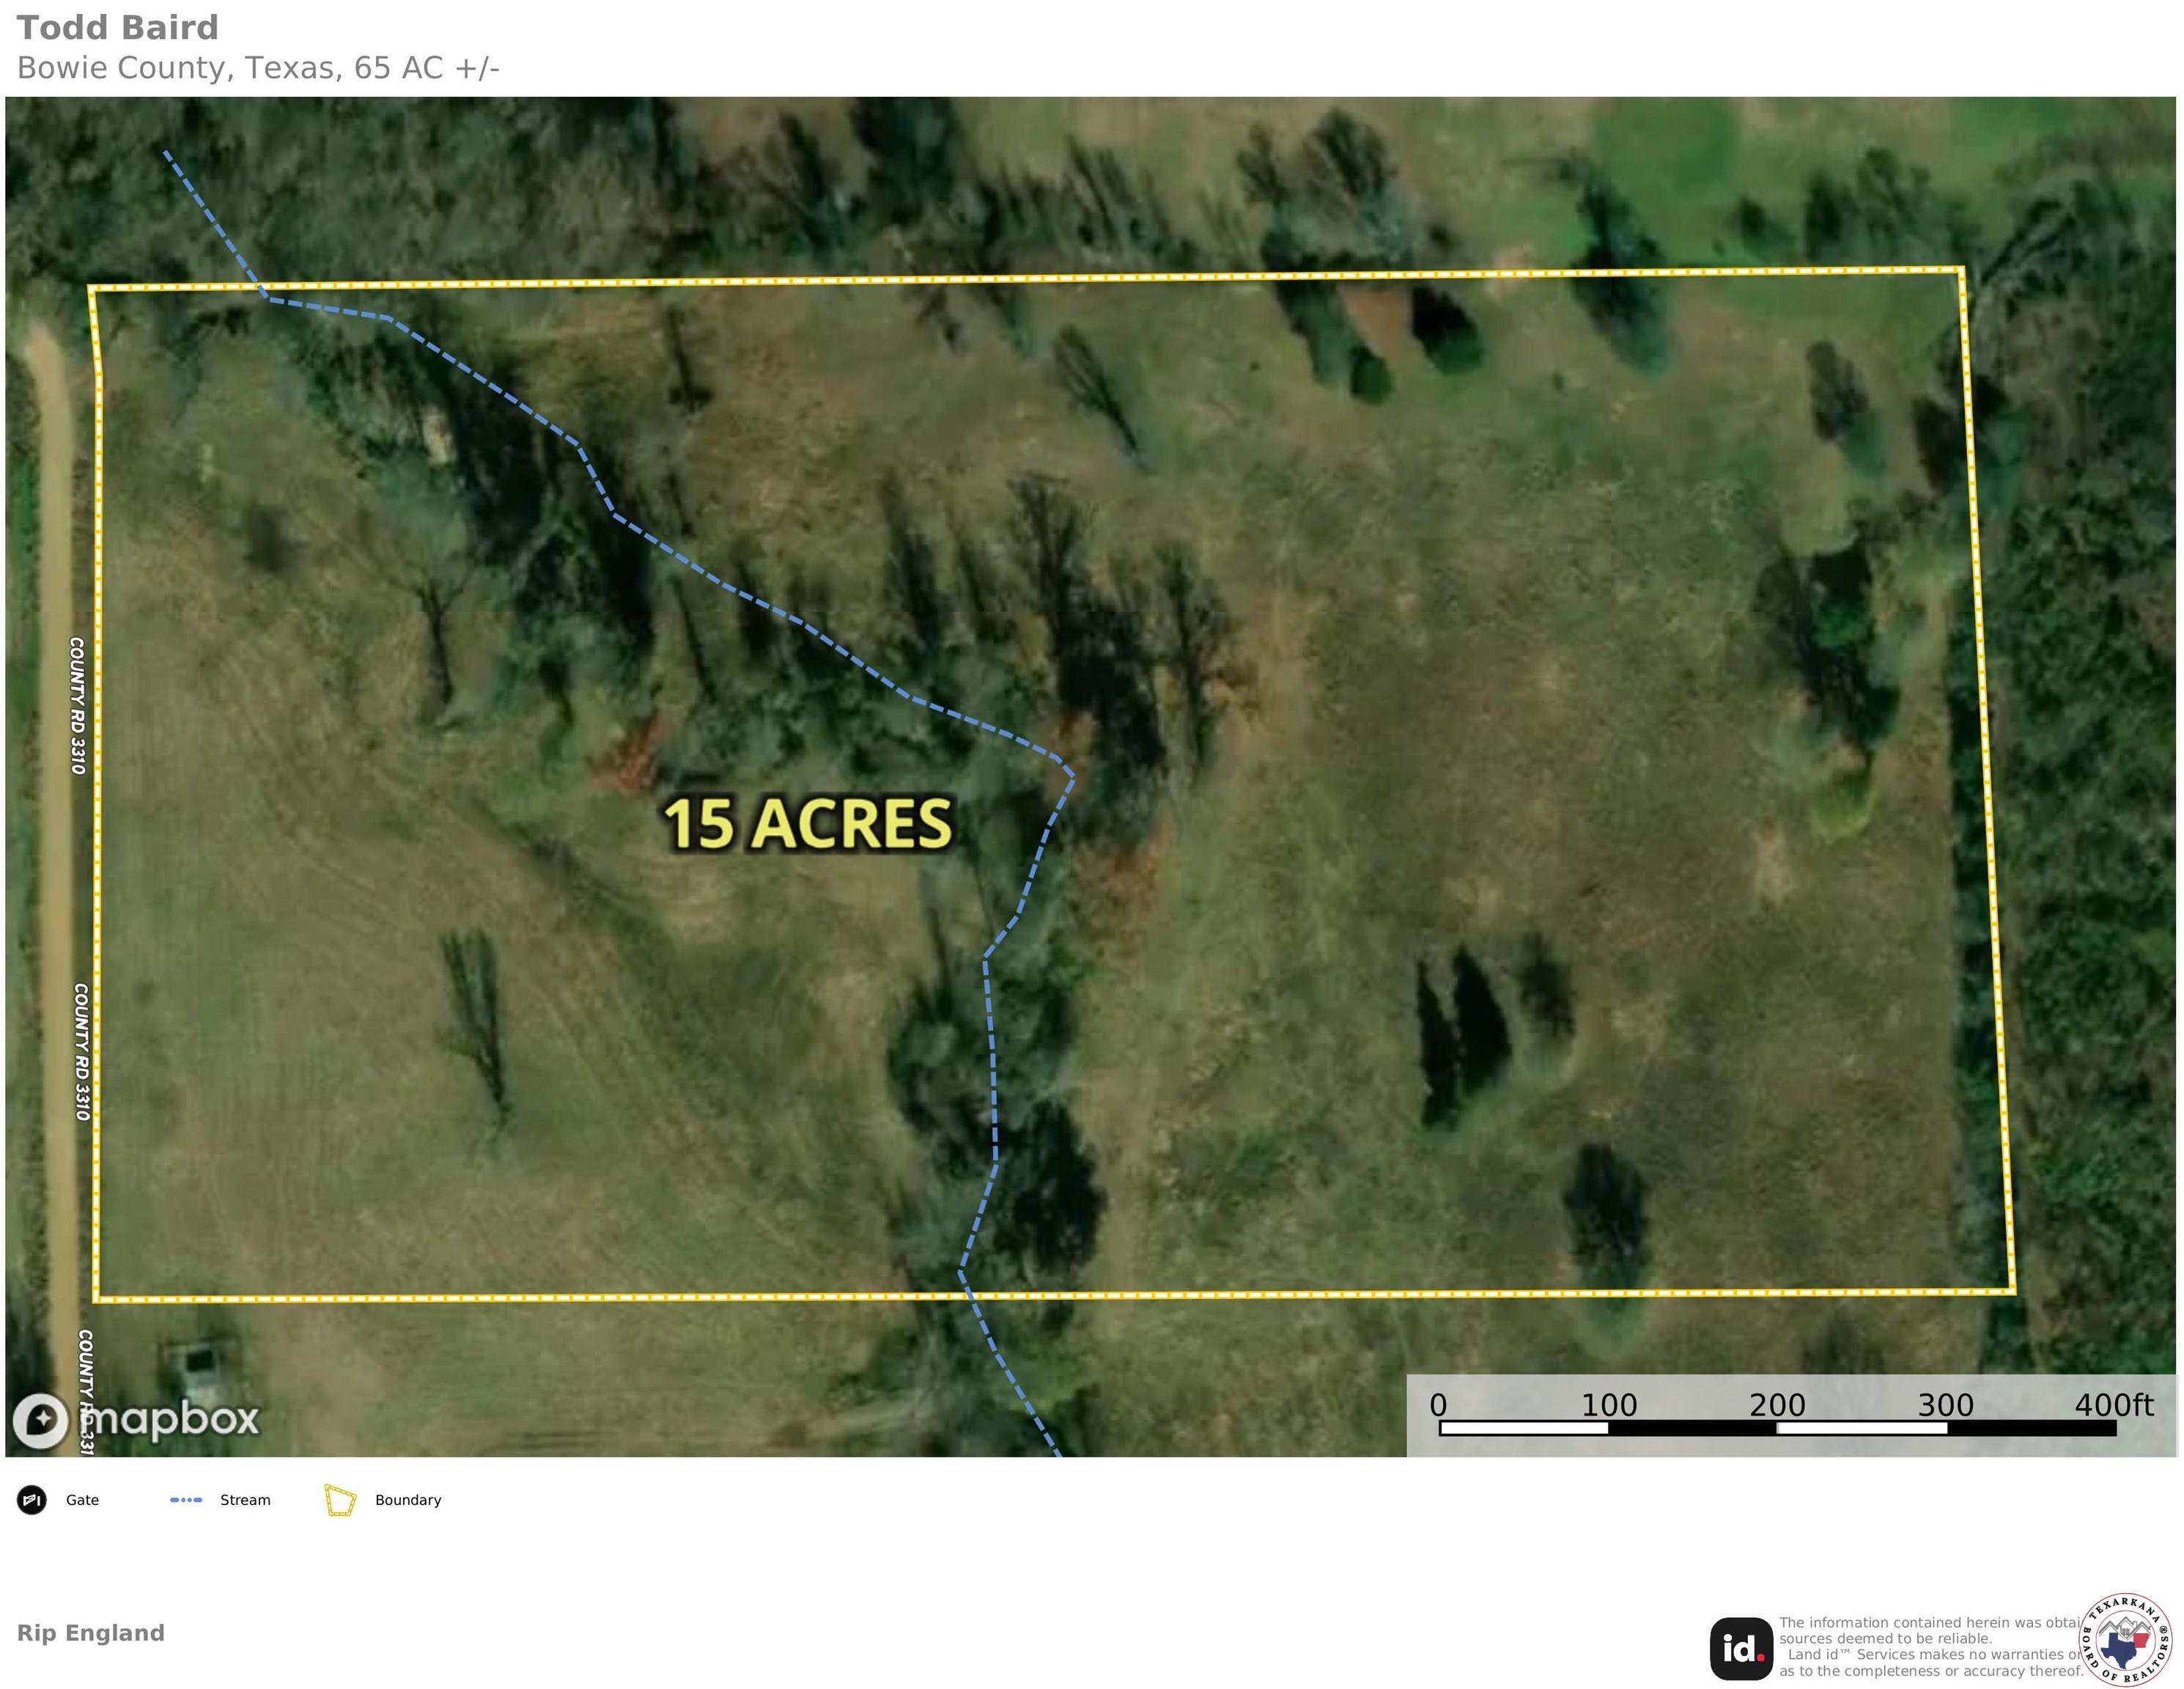2184x1689 pixels.
Task: Click the "300" scale bar label
Action: [x=1945, y=1405]
